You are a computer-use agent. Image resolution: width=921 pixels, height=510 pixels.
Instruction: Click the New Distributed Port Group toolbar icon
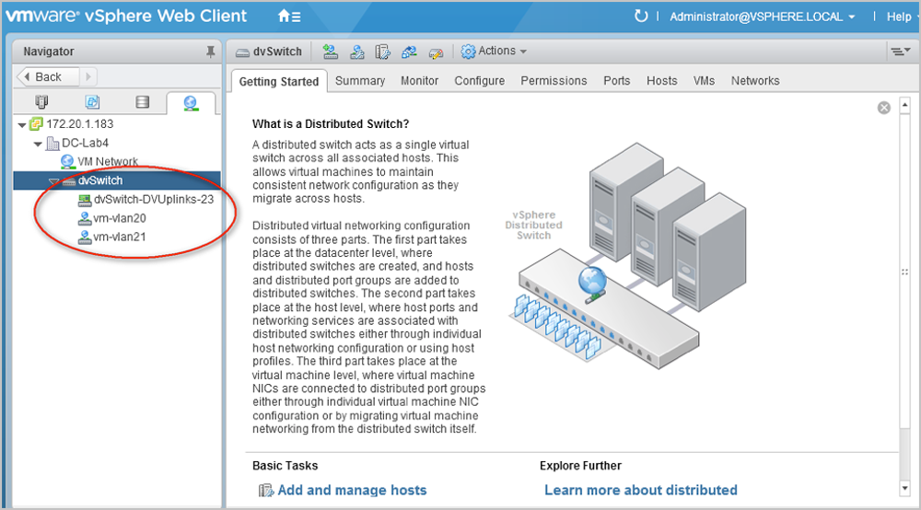(357, 52)
